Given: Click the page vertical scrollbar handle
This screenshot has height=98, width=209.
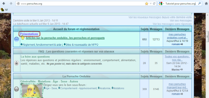Looking at the screenshot, I should click(207, 37).
